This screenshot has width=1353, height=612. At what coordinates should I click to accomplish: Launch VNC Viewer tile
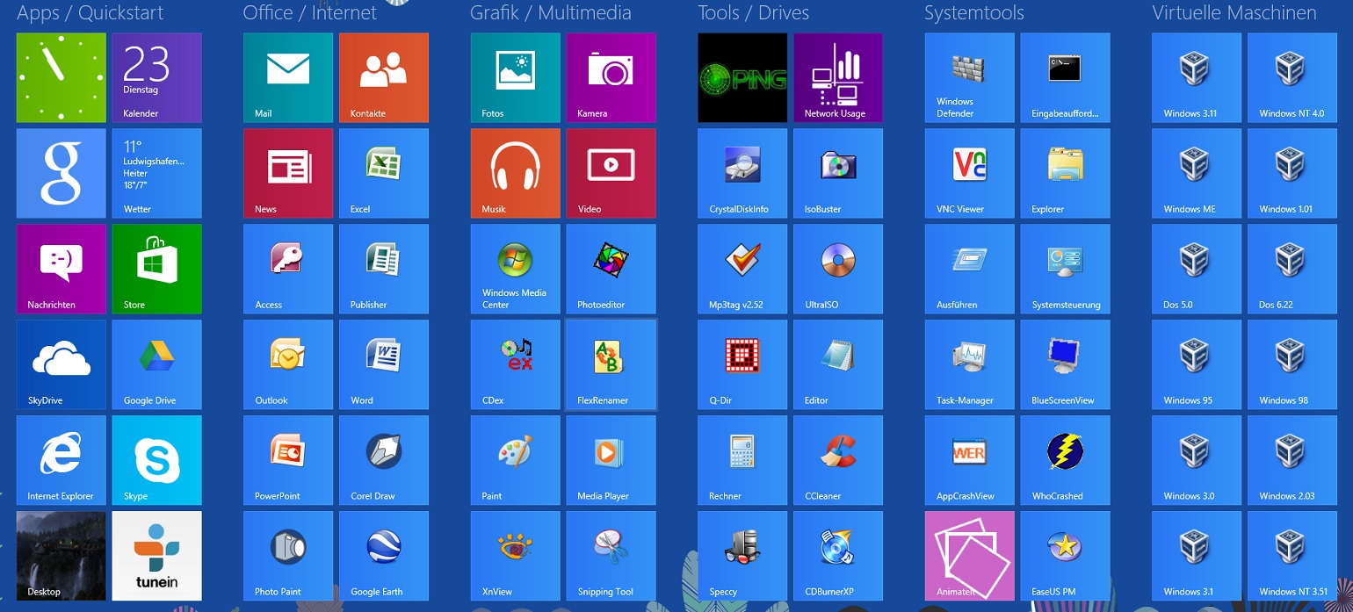click(970, 173)
